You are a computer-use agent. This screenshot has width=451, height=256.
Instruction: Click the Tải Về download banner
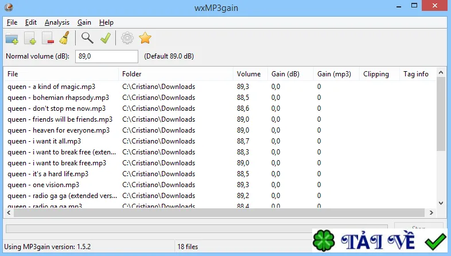pos(380,241)
